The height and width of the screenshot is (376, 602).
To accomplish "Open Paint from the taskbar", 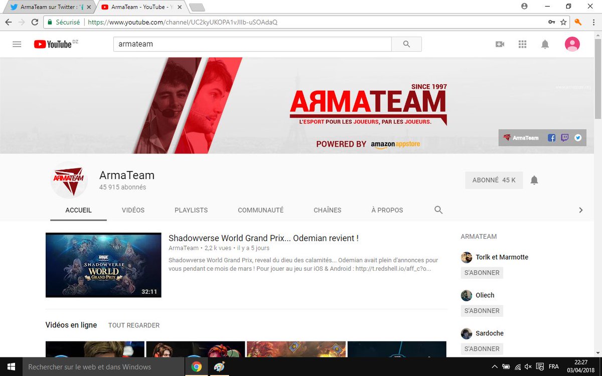I will 220,366.
